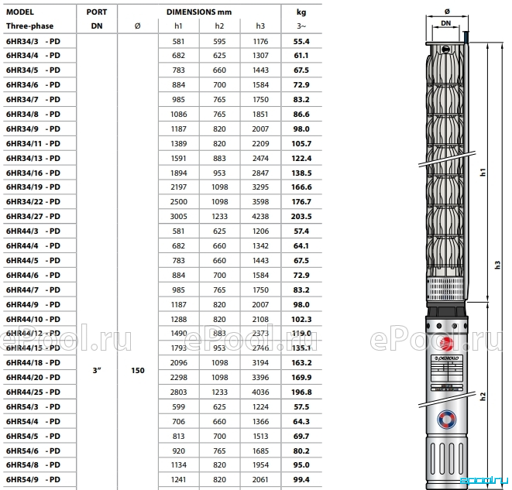Select the table's h2 column header
The height and width of the screenshot is (490, 512).
click(x=219, y=26)
